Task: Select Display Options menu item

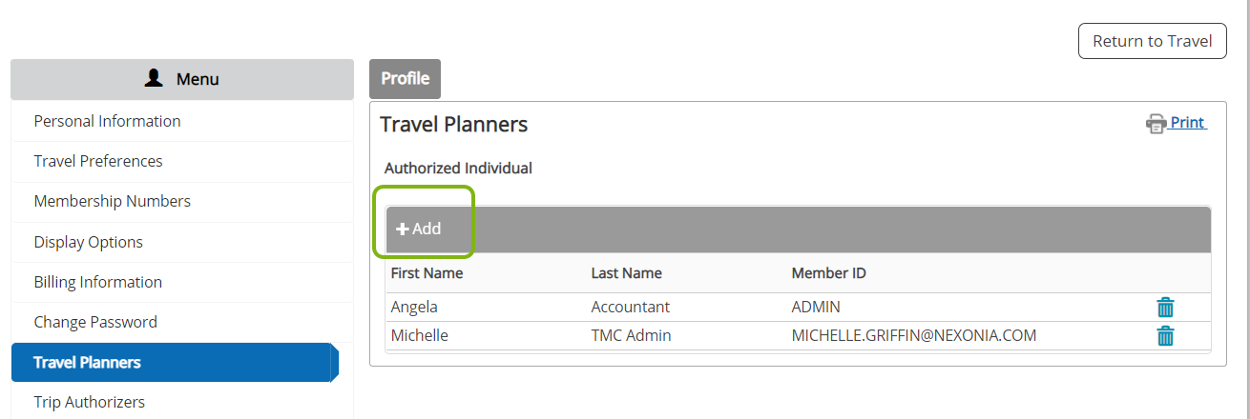Action: coord(89,242)
